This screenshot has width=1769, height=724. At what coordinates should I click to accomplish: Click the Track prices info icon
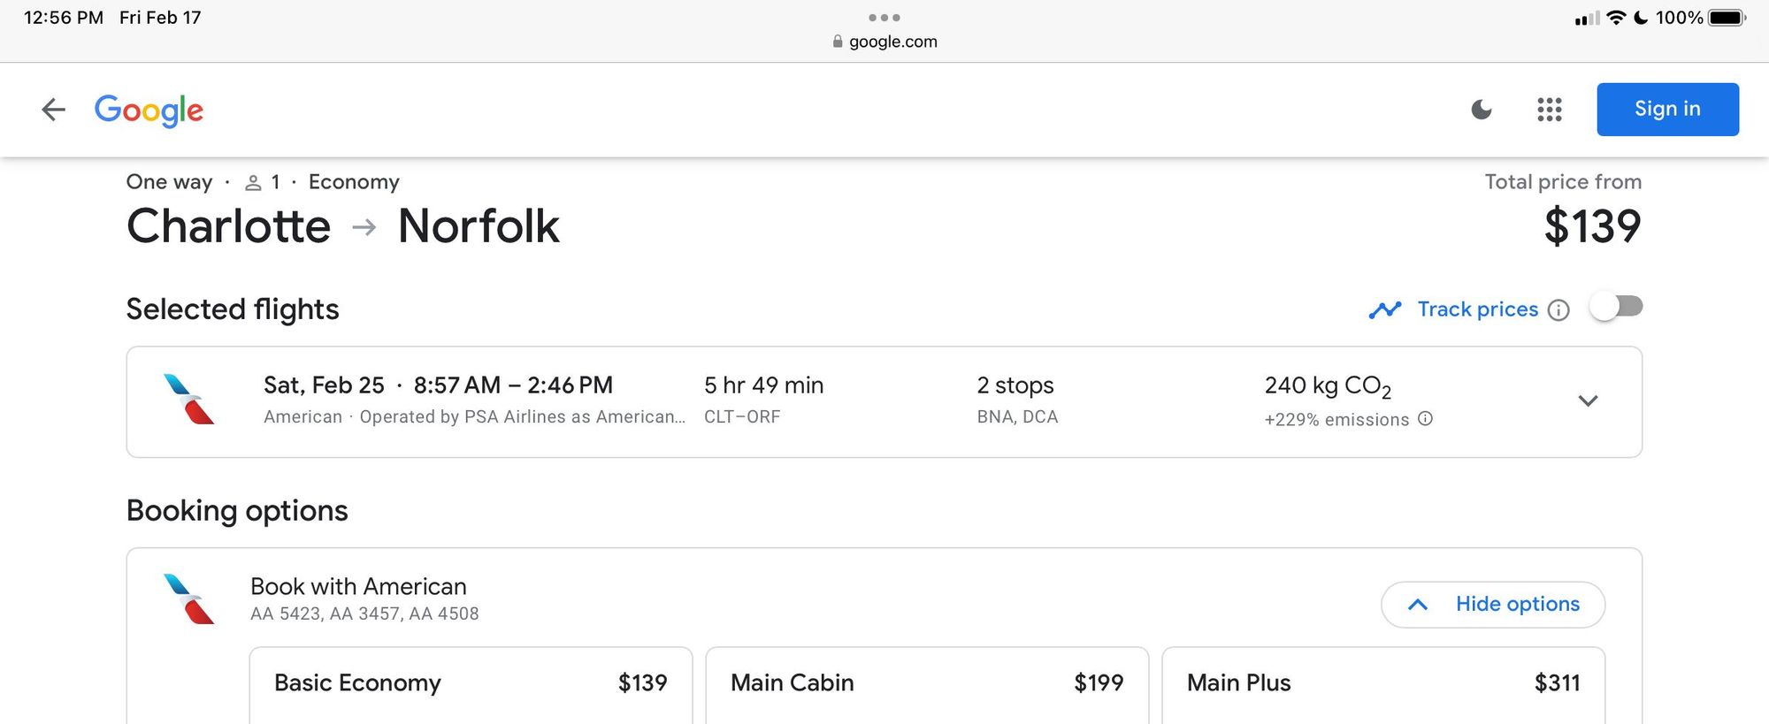click(1559, 310)
